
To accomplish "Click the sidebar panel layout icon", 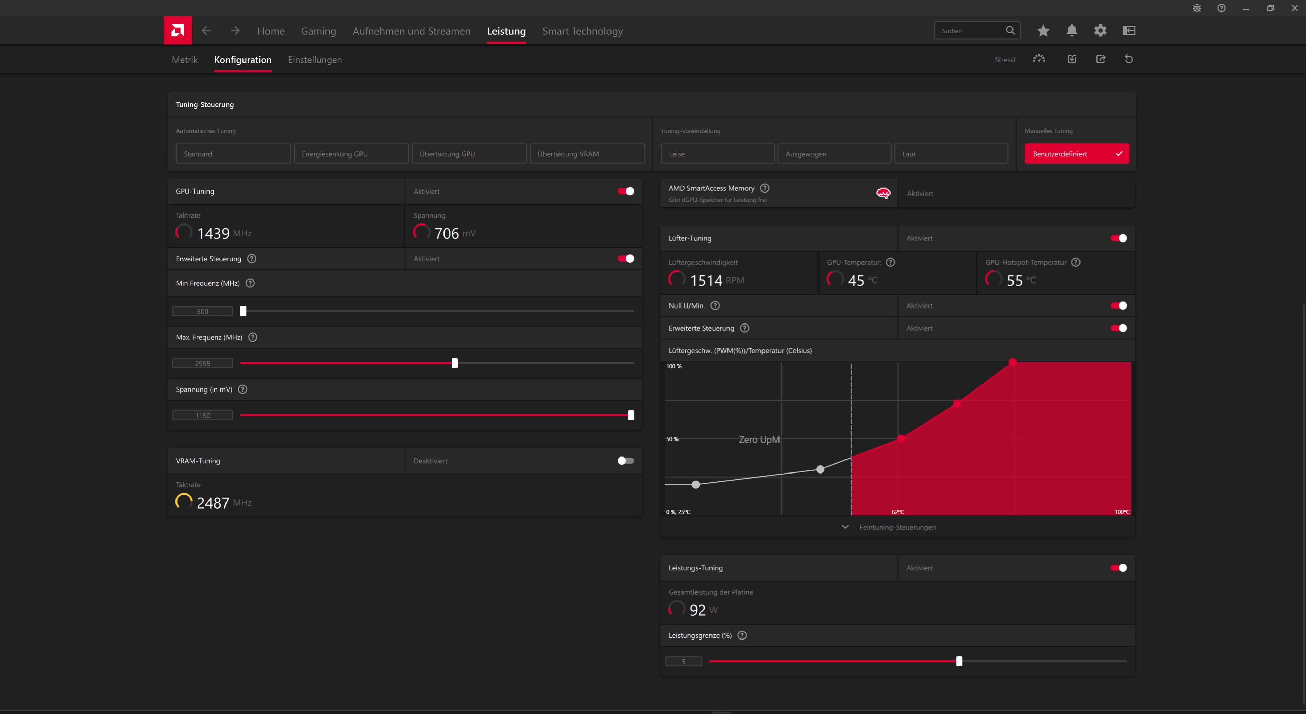I will click(x=1128, y=30).
